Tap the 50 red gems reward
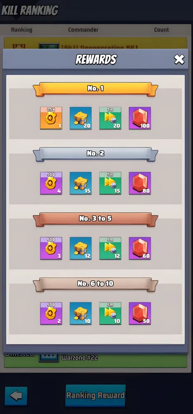This screenshot has width=193, height=414. (140, 313)
